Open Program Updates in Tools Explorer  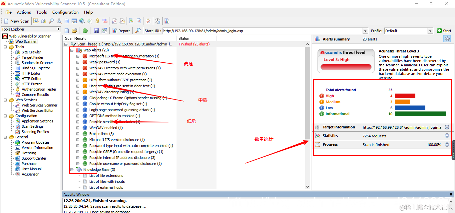(x=36, y=142)
